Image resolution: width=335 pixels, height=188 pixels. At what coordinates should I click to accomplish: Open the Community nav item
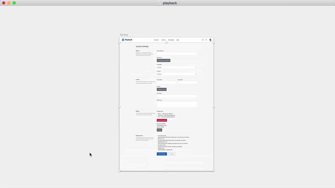pos(171,40)
